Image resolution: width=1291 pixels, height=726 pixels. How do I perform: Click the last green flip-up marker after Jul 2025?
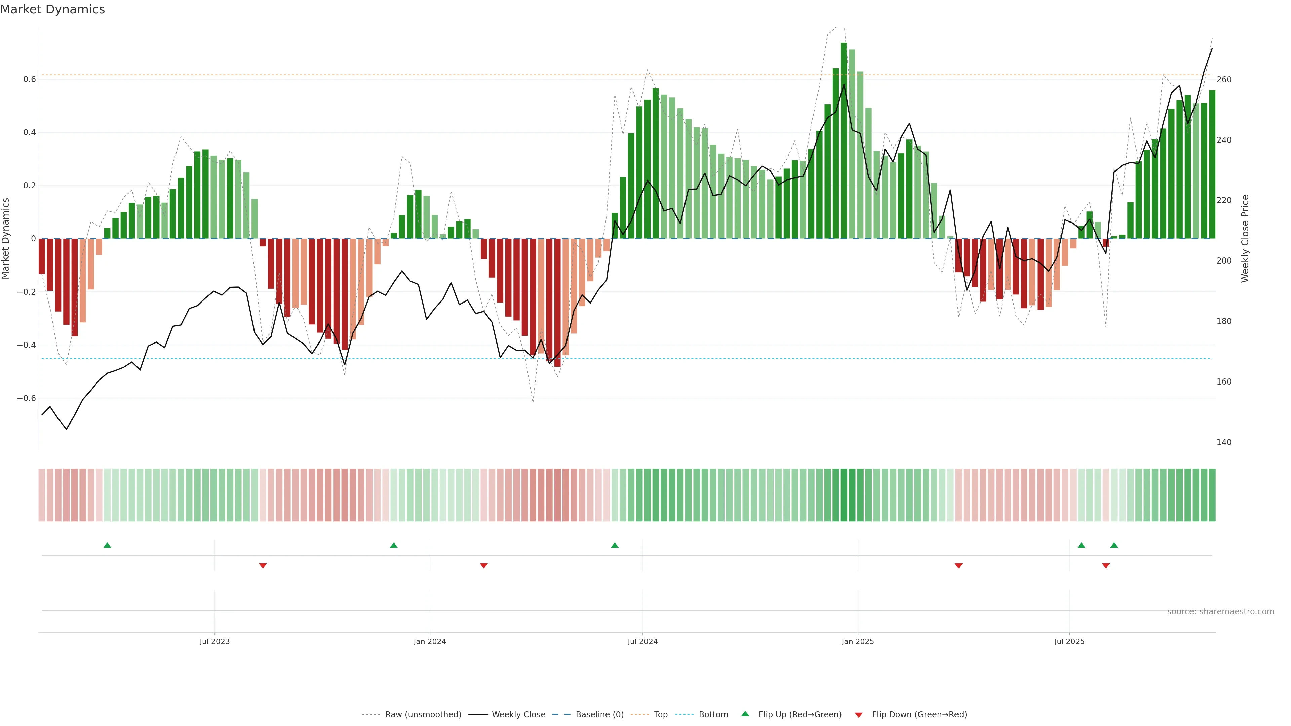(1113, 545)
